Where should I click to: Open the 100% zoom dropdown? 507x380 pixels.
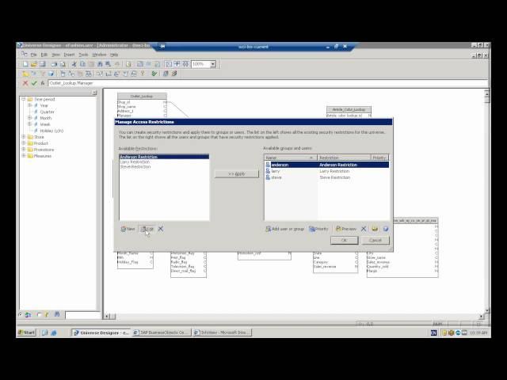click(213, 64)
